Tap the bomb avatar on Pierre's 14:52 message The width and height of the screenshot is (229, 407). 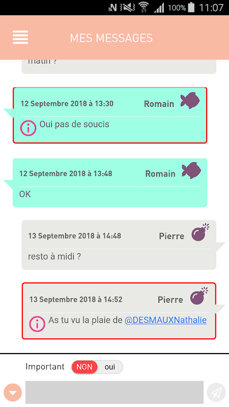tap(199, 296)
